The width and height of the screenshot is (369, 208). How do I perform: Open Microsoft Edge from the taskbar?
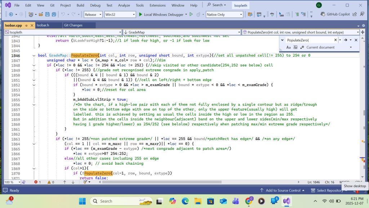185,201
